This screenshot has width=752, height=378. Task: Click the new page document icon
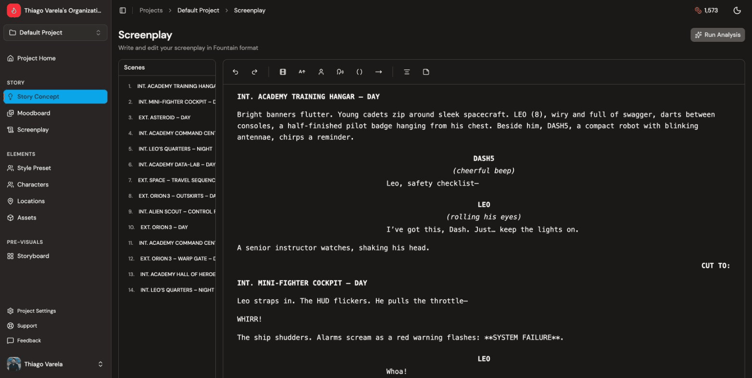coord(426,72)
